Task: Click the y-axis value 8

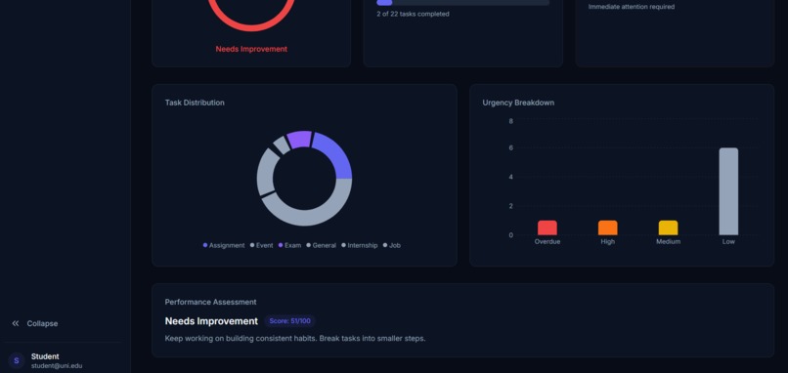Action: pyautogui.click(x=510, y=121)
